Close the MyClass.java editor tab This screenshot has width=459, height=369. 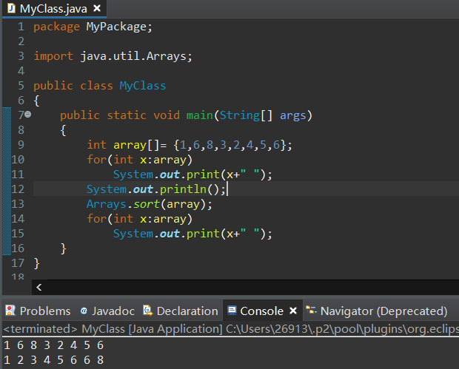pyautogui.click(x=97, y=8)
